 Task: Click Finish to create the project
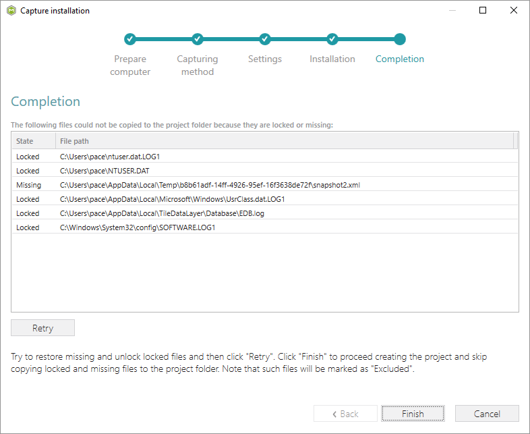coord(413,413)
